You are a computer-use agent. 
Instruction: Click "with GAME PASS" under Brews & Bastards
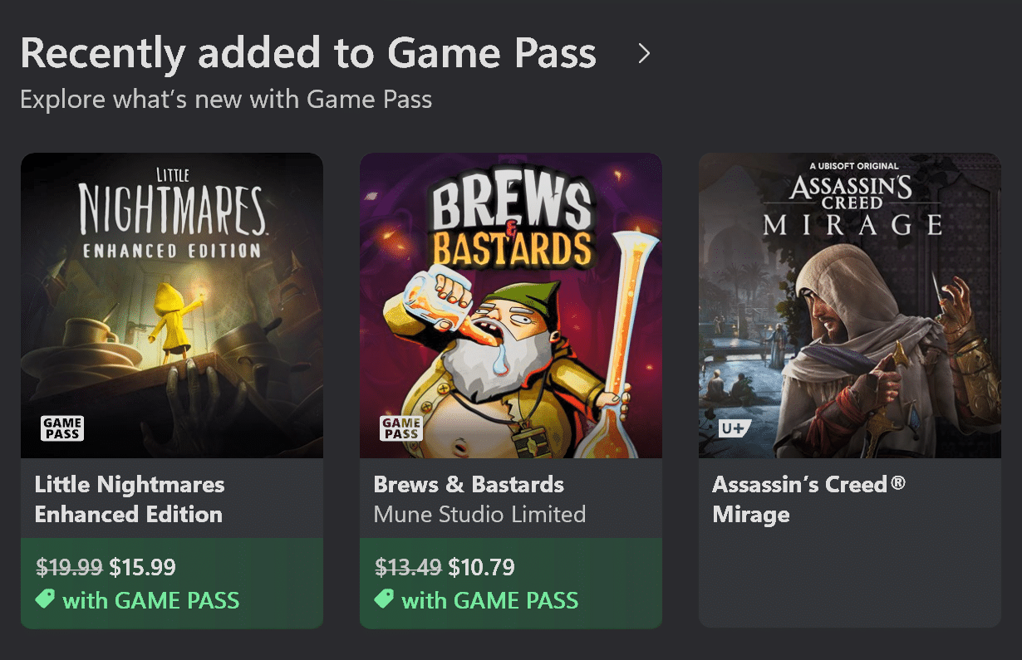490,600
